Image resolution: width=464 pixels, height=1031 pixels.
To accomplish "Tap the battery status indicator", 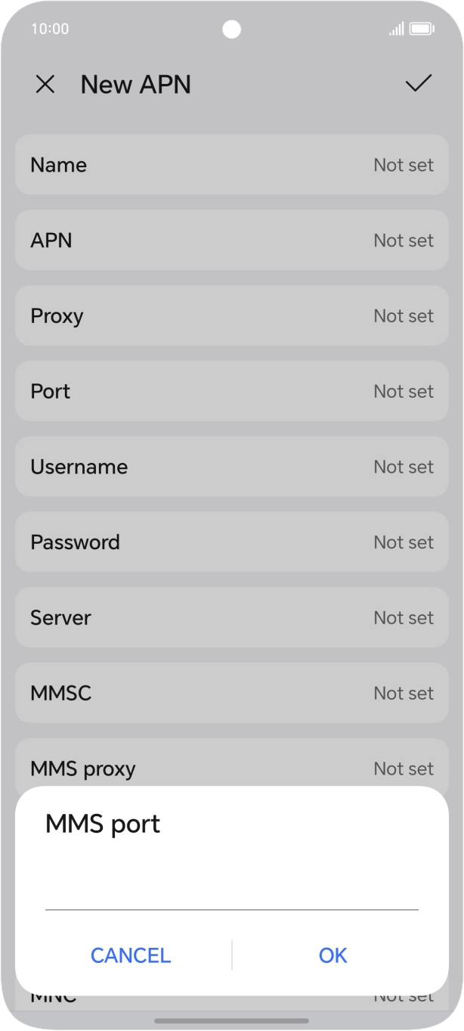I will 420,29.
